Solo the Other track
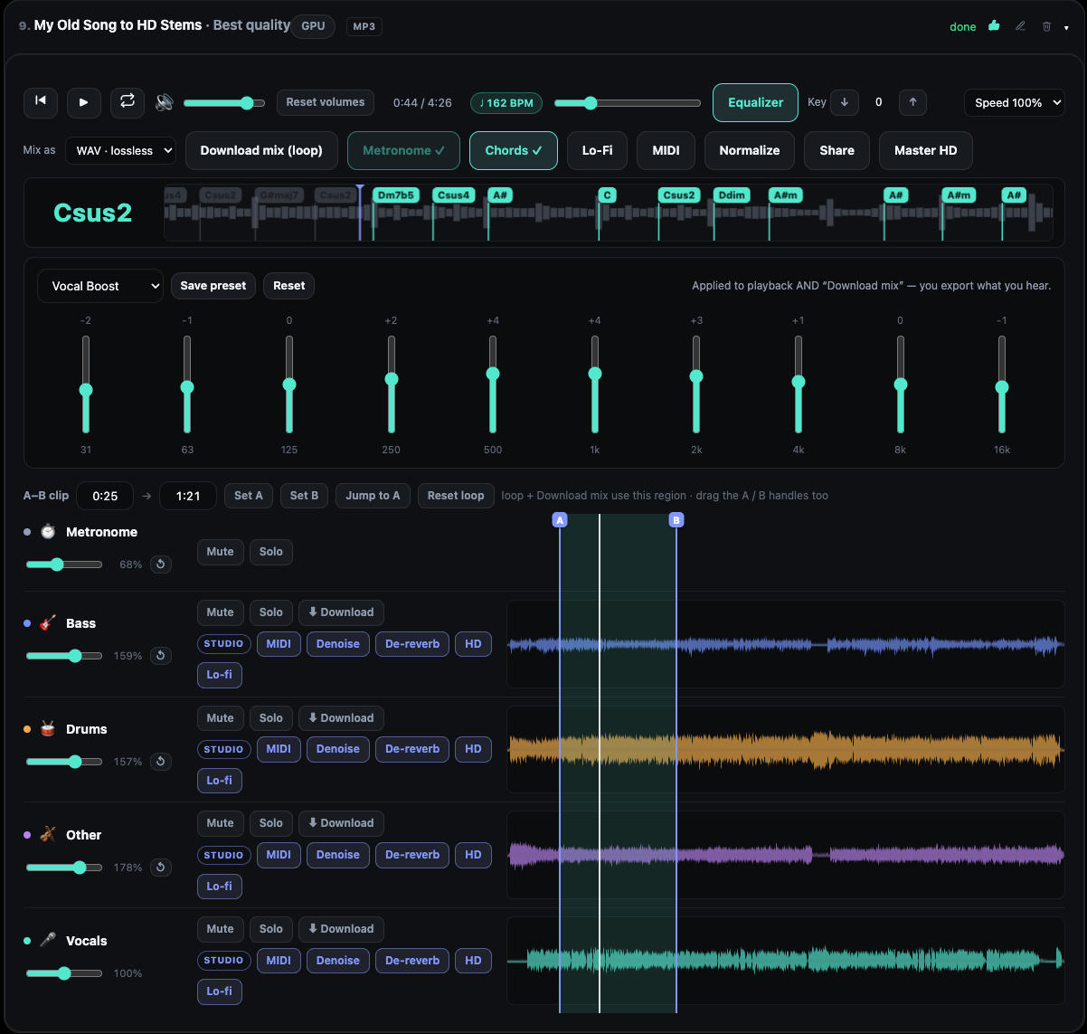Image resolution: width=1087 pixels, height=1034 pixels. (x=271, y=823)
